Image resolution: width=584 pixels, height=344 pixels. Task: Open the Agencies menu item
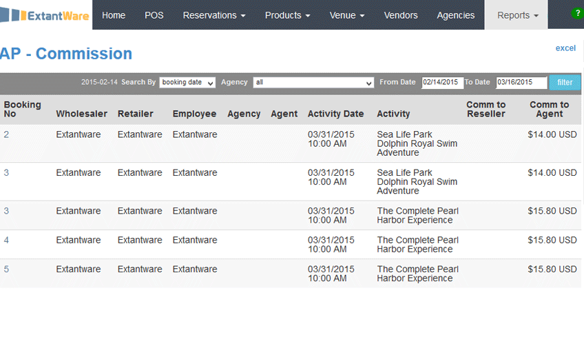coord(456,15)
